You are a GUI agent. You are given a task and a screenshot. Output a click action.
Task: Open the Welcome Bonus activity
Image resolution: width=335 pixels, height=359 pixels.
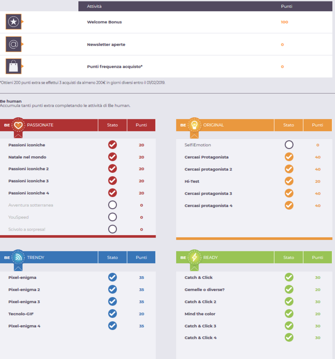[104, 22]
